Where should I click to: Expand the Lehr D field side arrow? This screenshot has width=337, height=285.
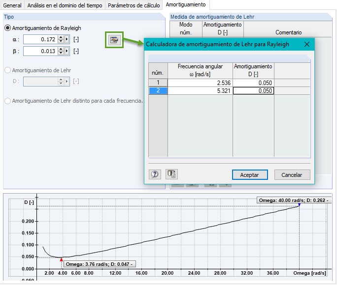pyautogui.click(x=67, y=82)
